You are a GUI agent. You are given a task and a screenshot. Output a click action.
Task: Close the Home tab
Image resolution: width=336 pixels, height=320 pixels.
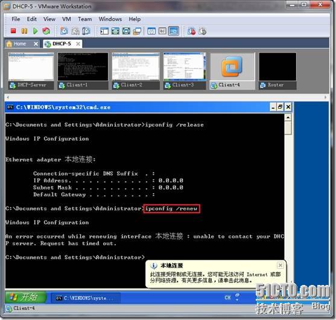[x=36, y=44]
